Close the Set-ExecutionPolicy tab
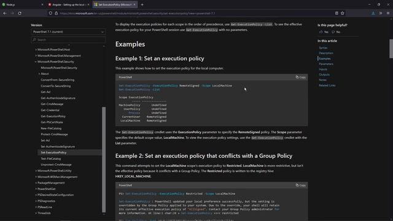Image resolution: width=393 pixels, height=221 pixels. [134, 4]
